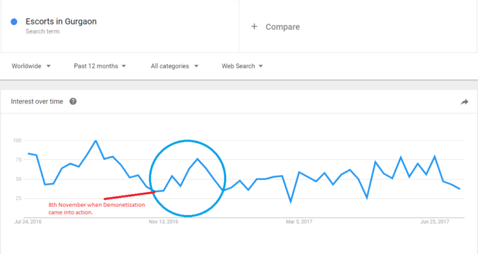
Task: Open the All categories dropdown
Action: 174,66
